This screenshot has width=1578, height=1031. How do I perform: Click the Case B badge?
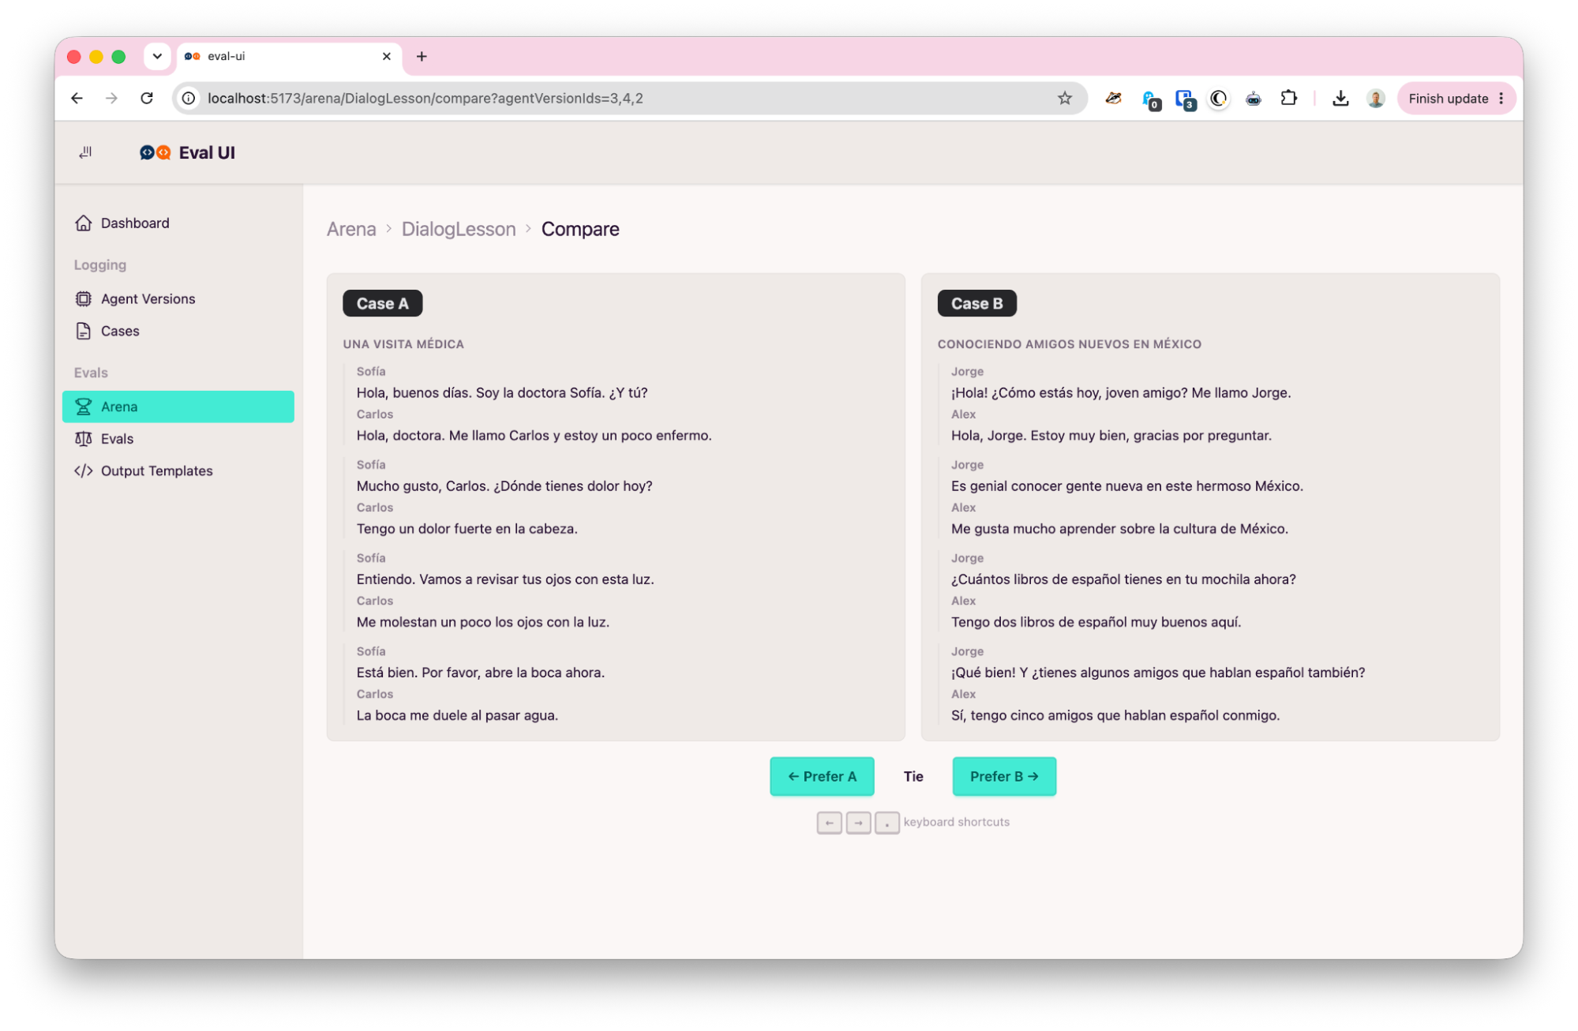[976, 303]
